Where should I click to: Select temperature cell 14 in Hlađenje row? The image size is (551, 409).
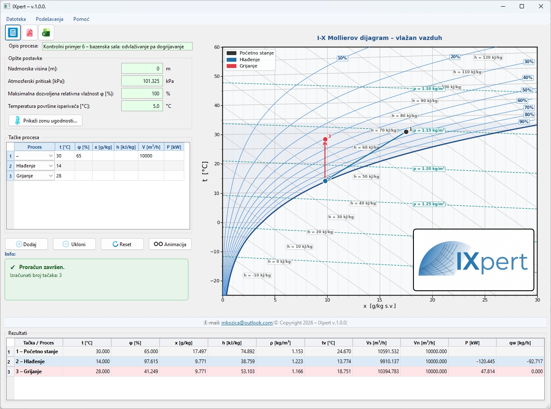[x=65, y=166]
